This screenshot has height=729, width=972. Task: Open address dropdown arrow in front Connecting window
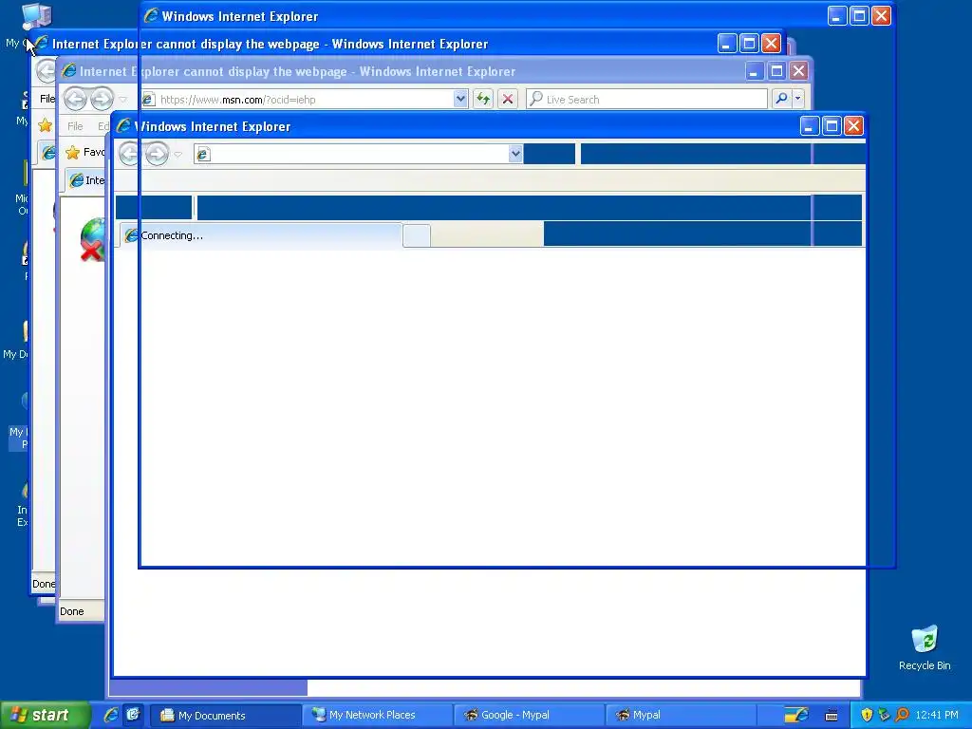(515, 154)
